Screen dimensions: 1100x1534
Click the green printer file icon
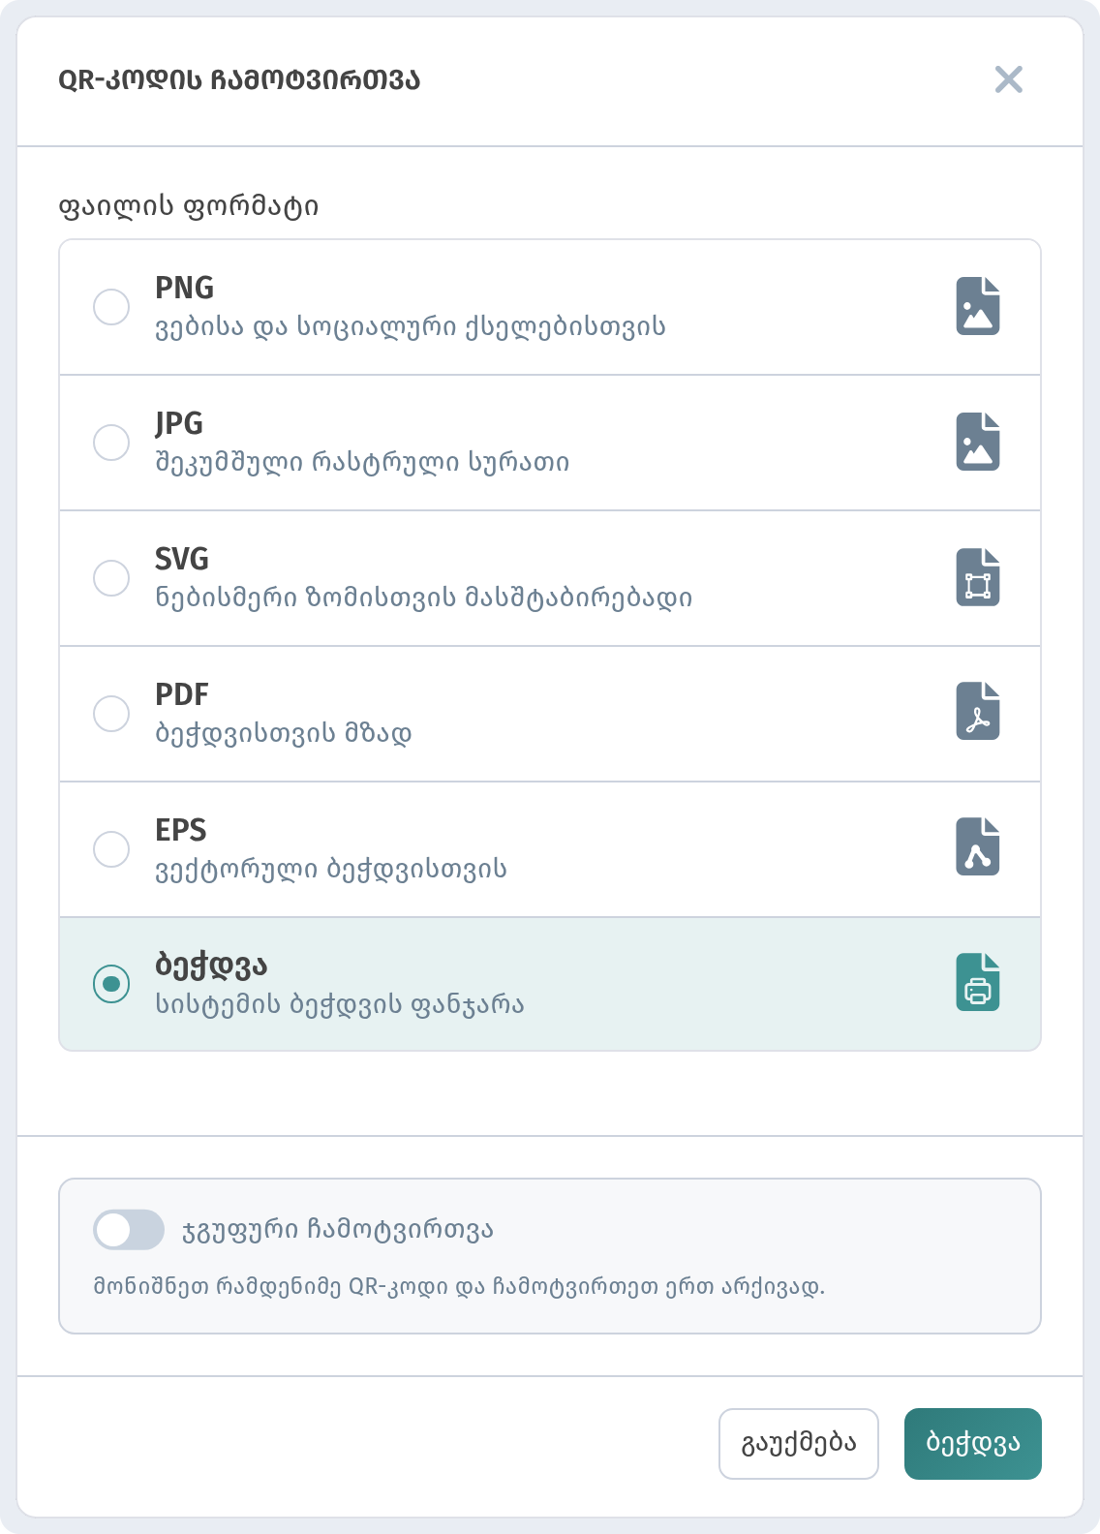[x=978, y=982]
